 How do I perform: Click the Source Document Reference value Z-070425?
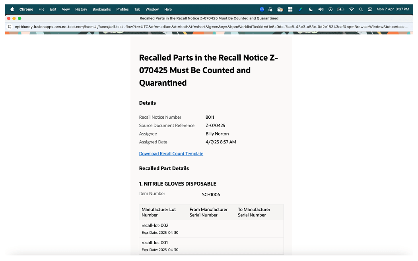click(215, 126)
